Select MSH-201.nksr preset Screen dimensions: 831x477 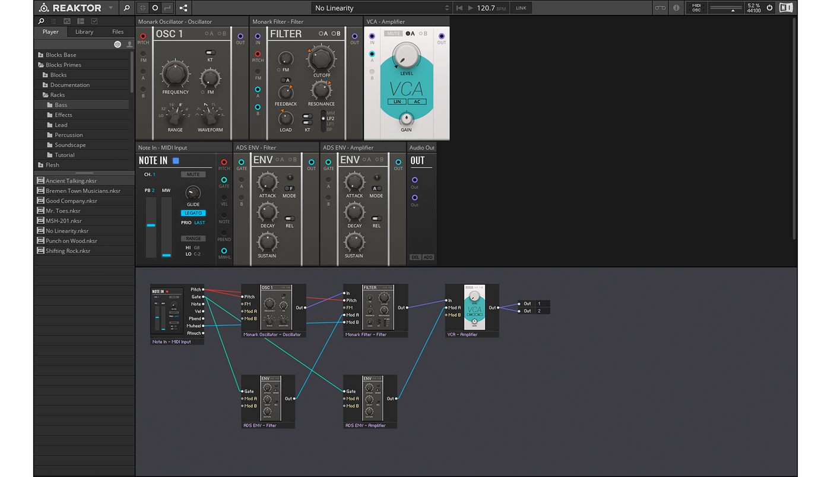(x=85, y=221)
